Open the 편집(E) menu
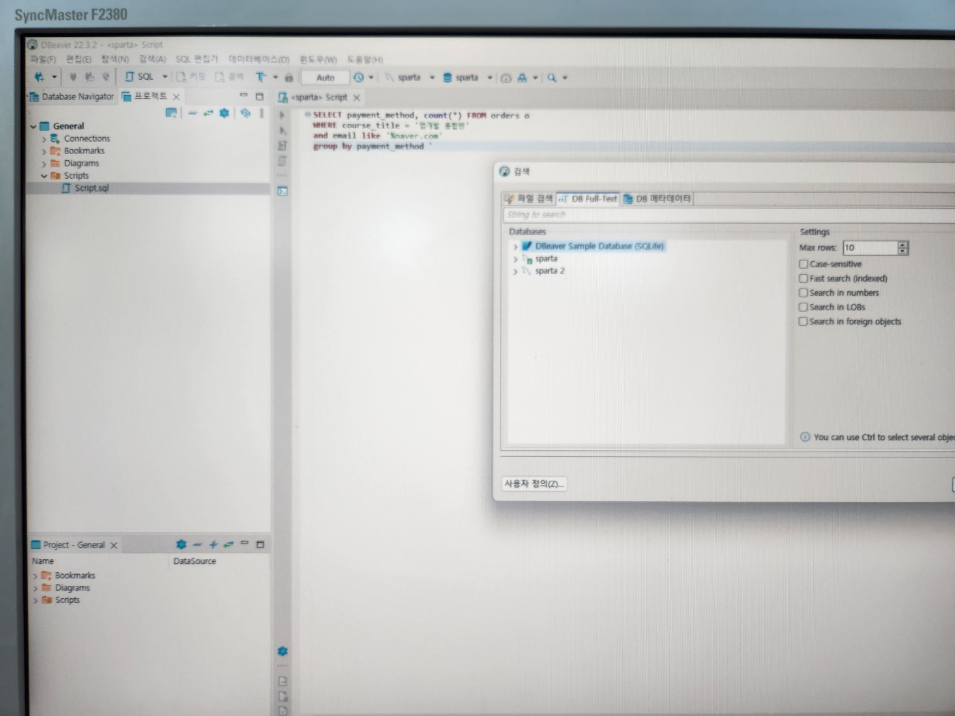 pyautogui.click(x=78, y=59)
